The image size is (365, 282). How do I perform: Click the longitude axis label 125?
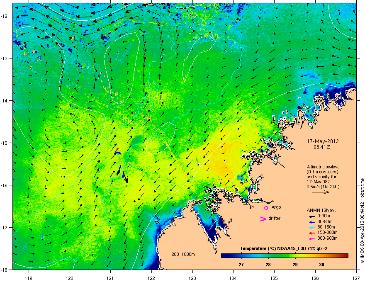coord(274,278)
